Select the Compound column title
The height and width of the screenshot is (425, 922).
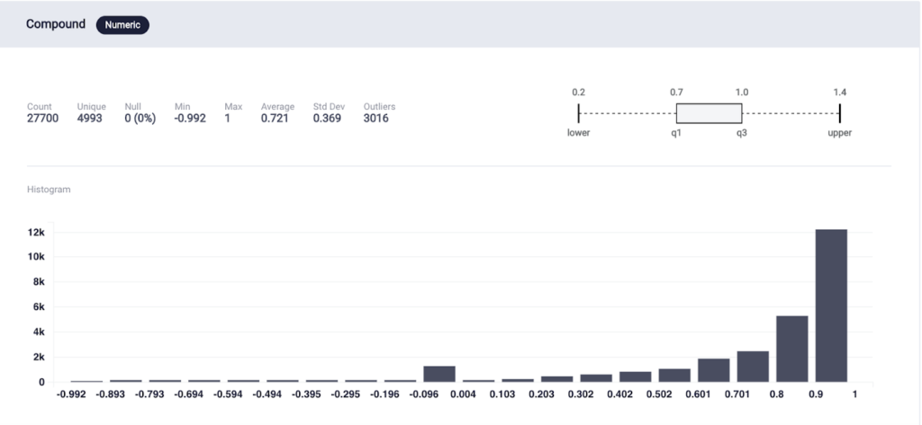[x=56, y=24]
